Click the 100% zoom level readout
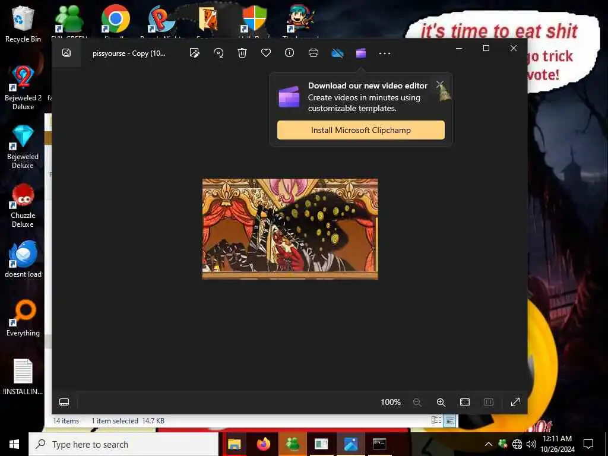This screenshot has width=608, height=456. 391,402
